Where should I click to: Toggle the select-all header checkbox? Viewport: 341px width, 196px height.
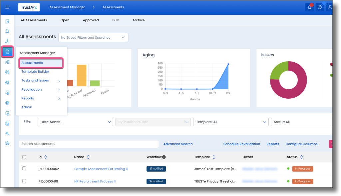pos(24,157)
